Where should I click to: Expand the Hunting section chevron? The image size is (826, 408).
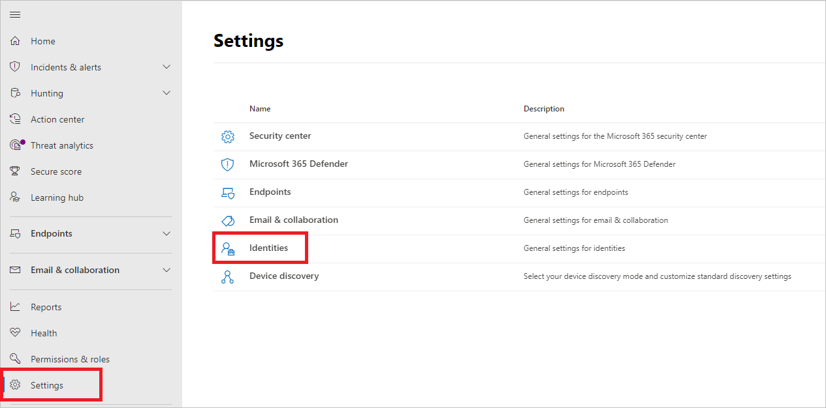167,93
